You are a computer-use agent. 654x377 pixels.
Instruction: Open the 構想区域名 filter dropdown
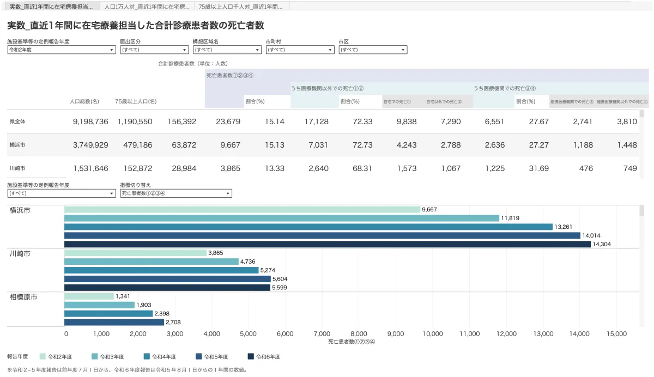227,50
